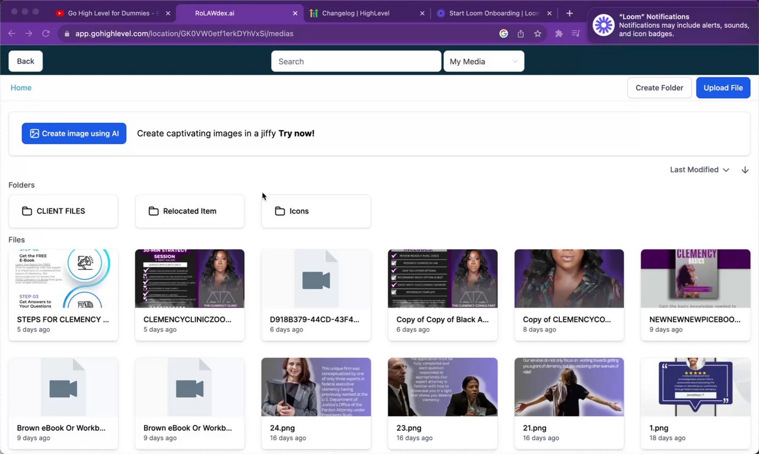Switch to the Changelog | HighLevel tab
The height and width of the screenshot is (454, 759).
coord(366,13)
